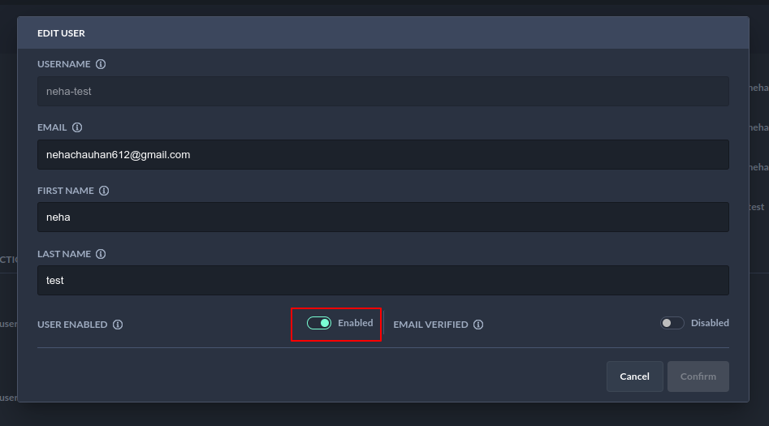Disable the User Enabled toggle switch
769x426 pixels.
pos(319,323)
